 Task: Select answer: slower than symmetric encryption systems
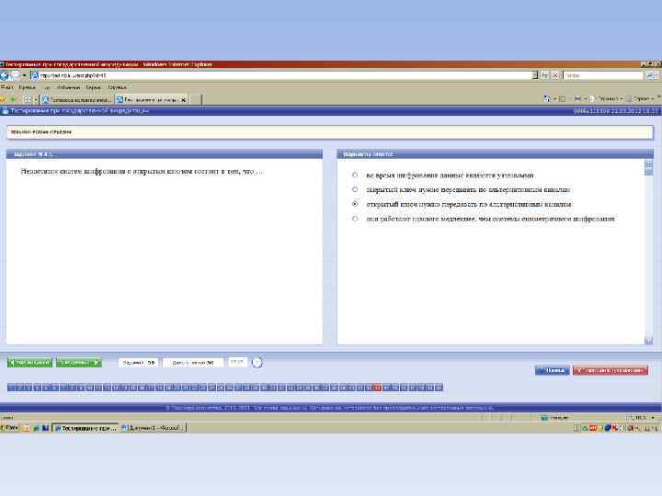tap(355, 219)
